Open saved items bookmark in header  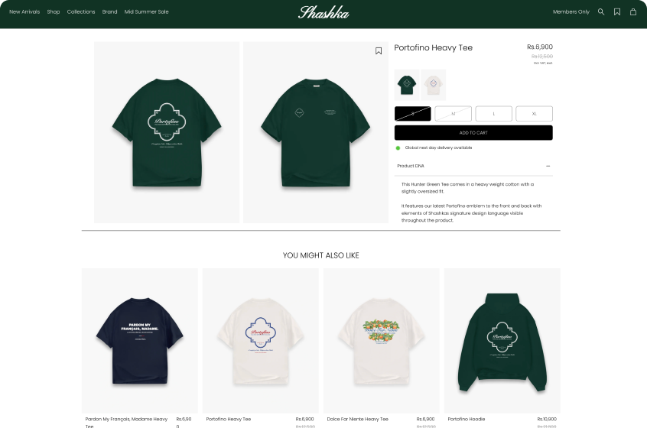click(617, 12)
